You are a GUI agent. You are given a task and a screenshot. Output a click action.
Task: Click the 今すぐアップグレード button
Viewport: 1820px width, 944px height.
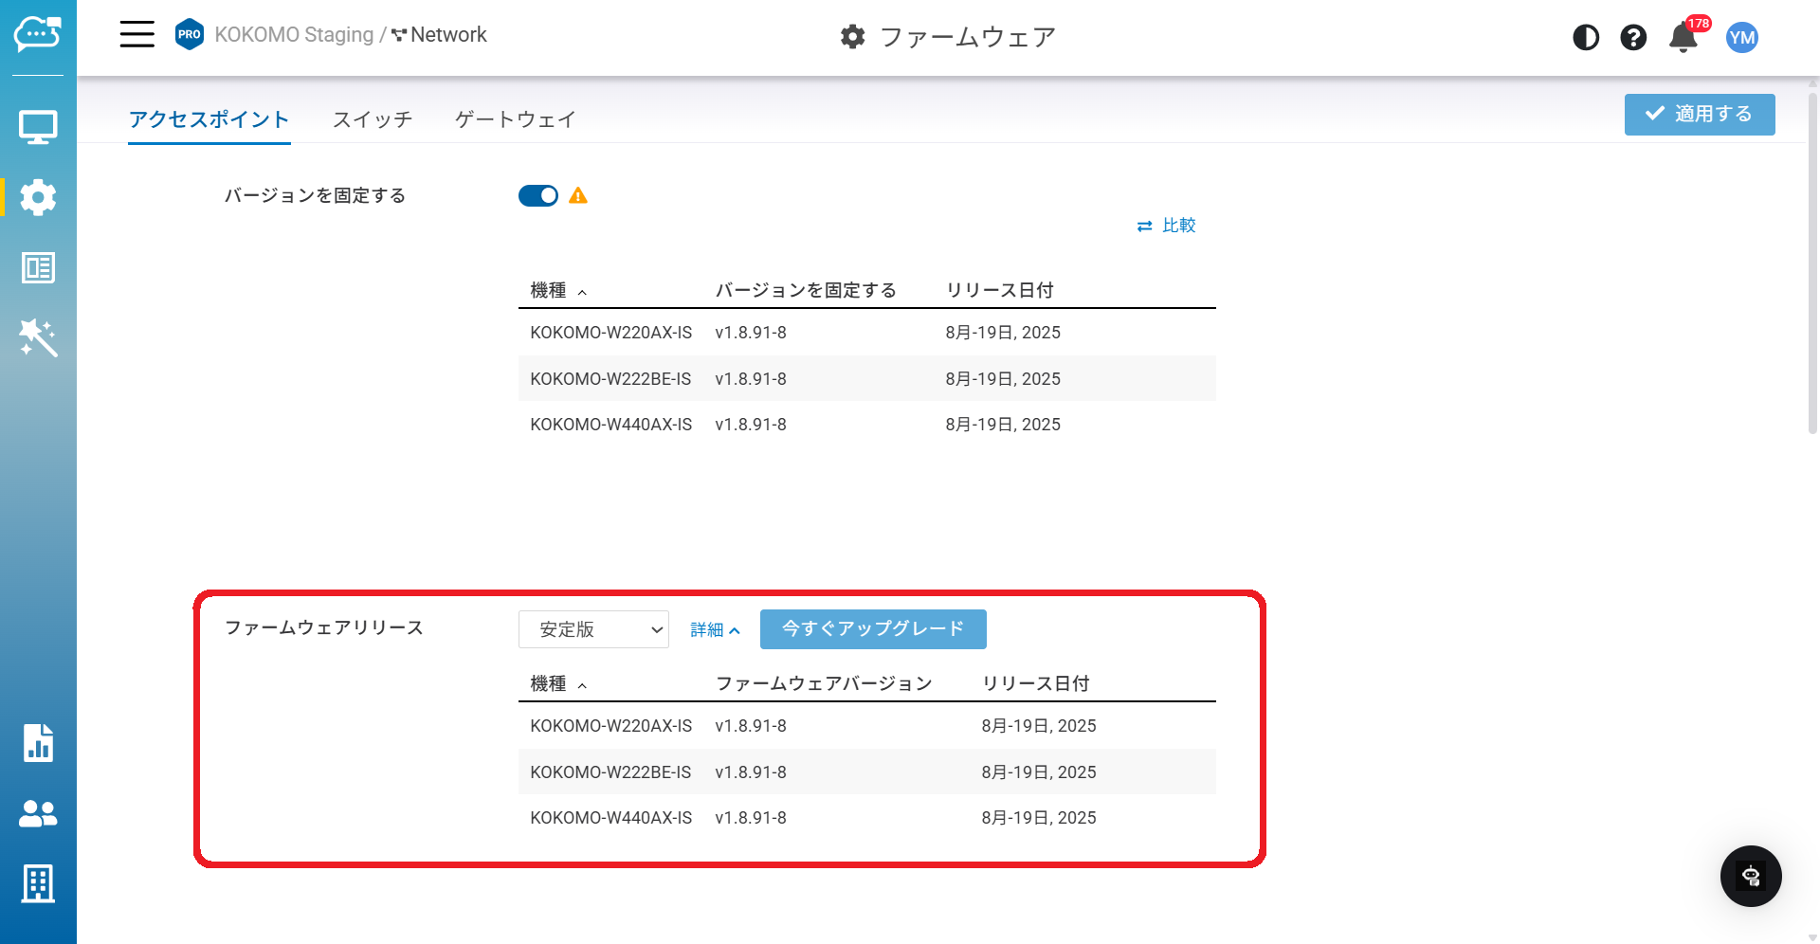click(873, 629)
